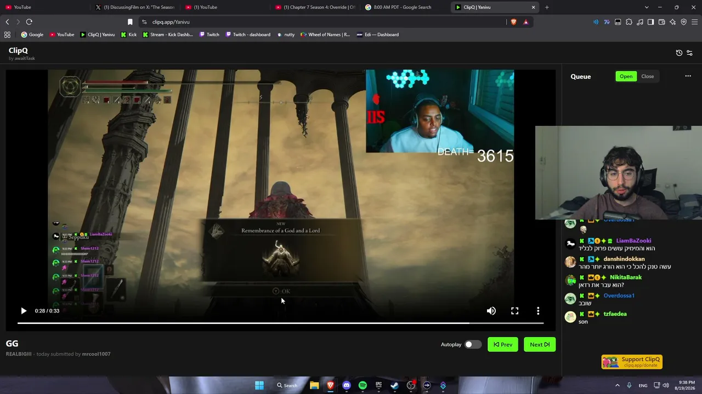Open Spotify from the taskbar
Image resolution: width=702 pixels, height=394 pixels.
click(363, 385)
